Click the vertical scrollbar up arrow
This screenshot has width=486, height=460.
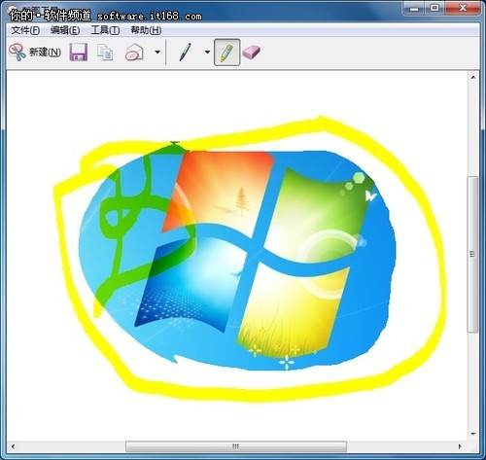point(473,78)
